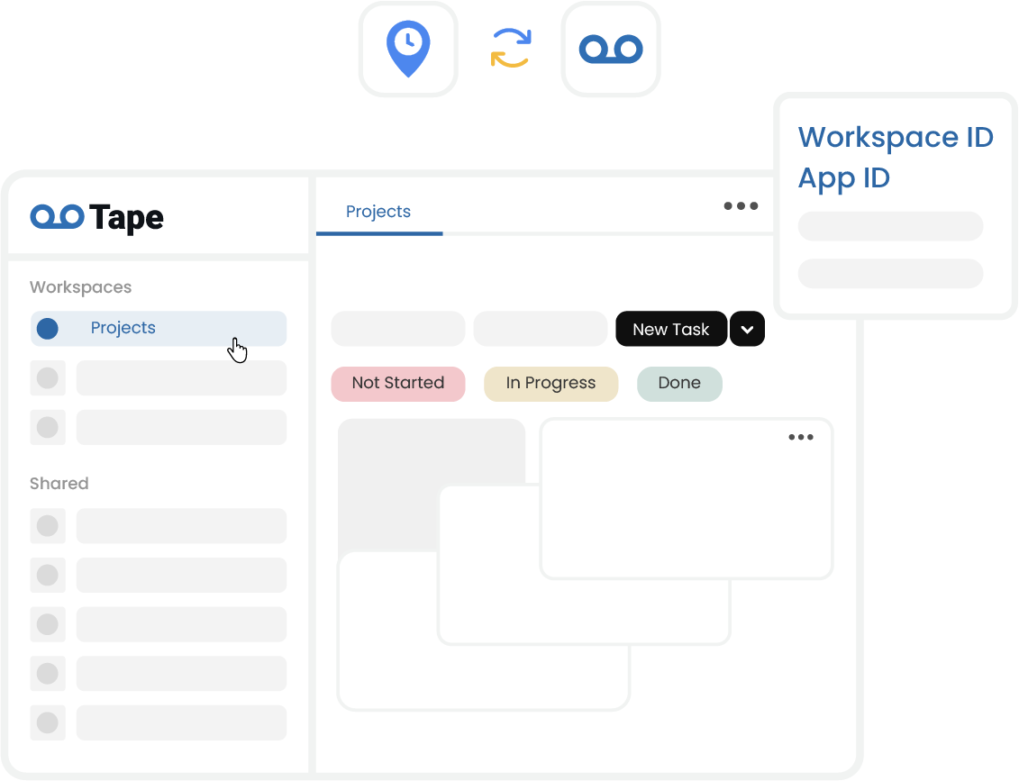Image resolution: width=1019 pixels, height=781 pixels.
Task: Click the blue and yellow sync arrows icon
Action: coord(511,49)
